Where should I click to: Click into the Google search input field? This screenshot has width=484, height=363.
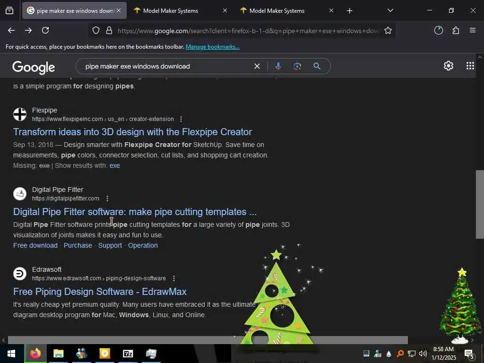(167, 66)
